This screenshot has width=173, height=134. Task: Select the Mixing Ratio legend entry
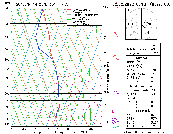pyautogui.click(x=81, y=24)
